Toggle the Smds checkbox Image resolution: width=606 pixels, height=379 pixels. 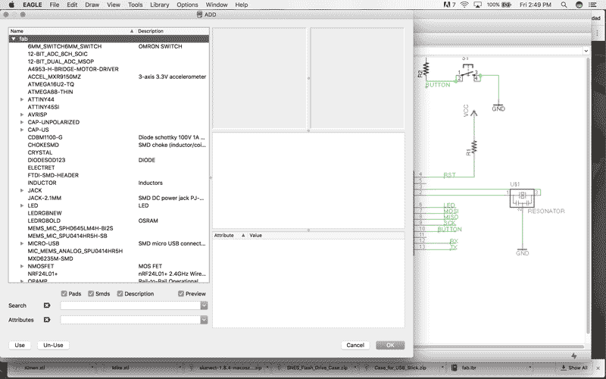pyautogui.click(x=91, y=294)
